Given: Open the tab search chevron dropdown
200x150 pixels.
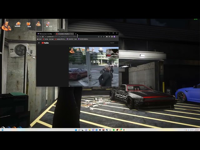Looking at the screenshot, I should point(106,33).
